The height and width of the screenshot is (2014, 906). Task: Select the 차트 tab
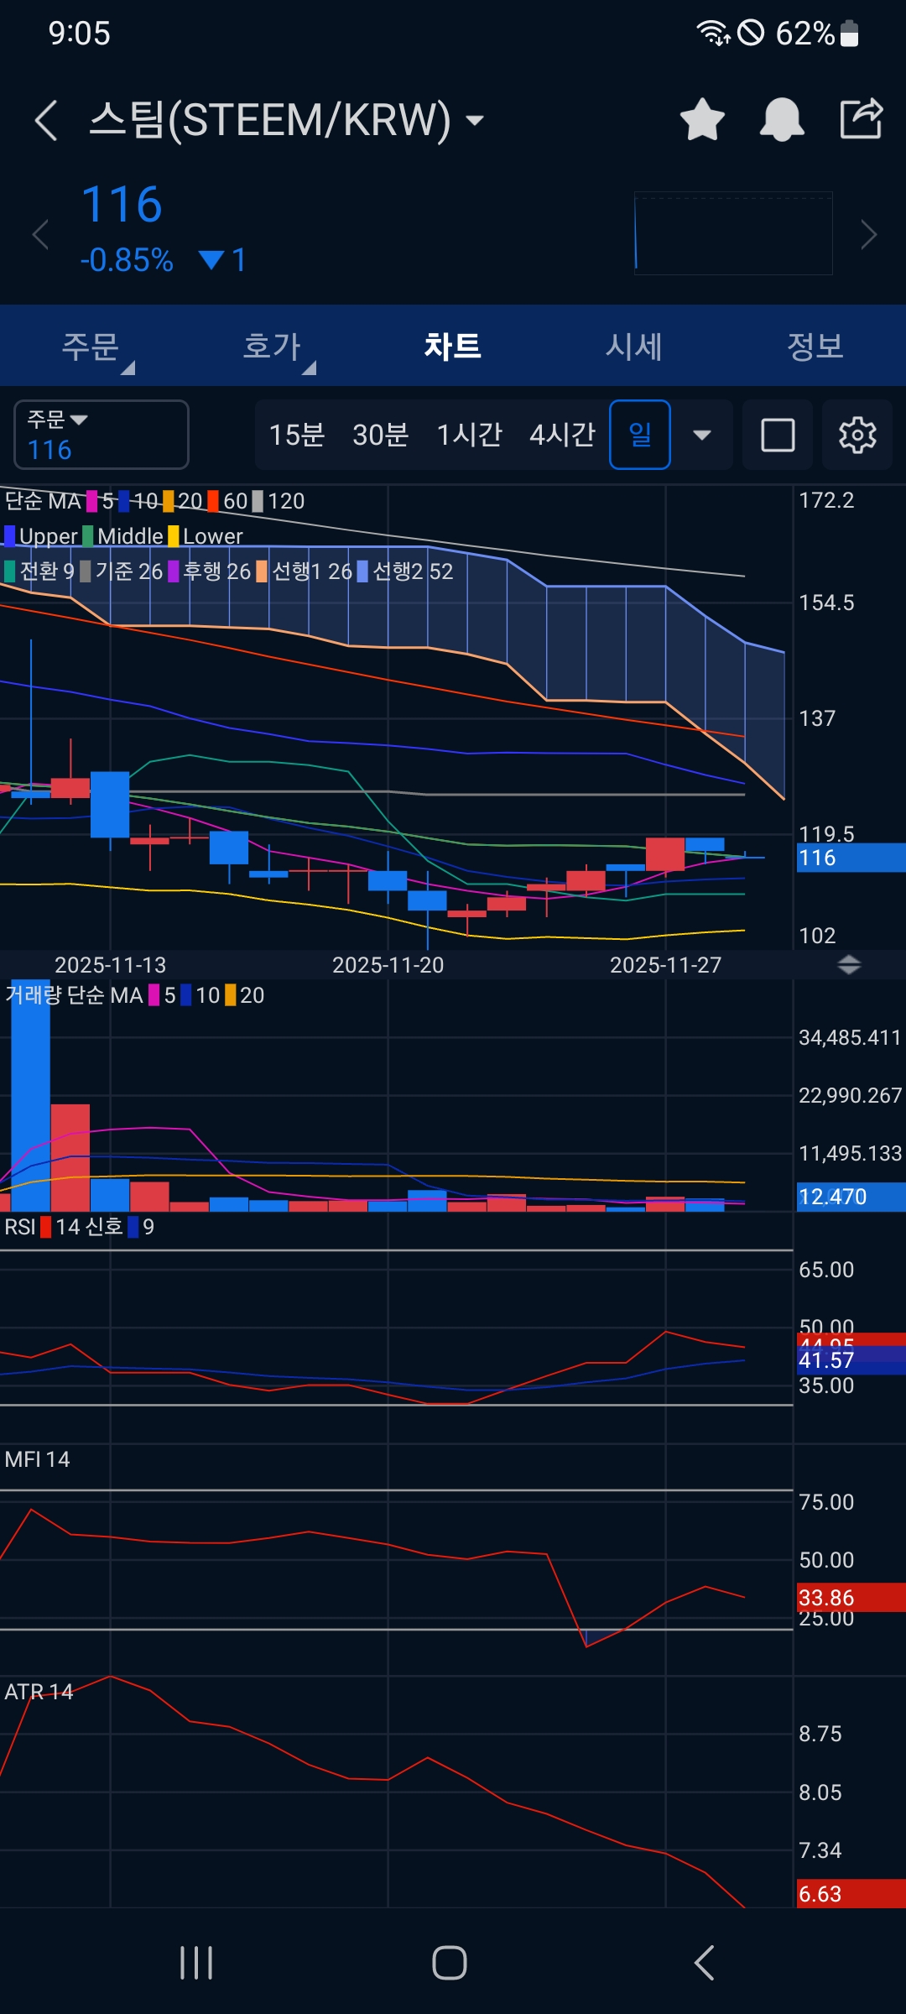[x=453, y=346]
